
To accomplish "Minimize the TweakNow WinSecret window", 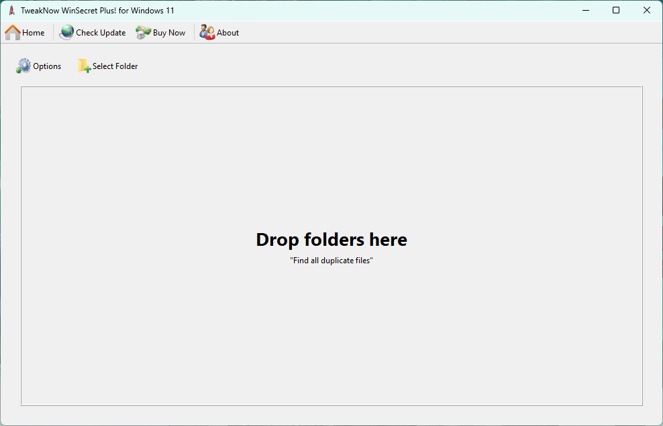I will (x=586, y=10).
